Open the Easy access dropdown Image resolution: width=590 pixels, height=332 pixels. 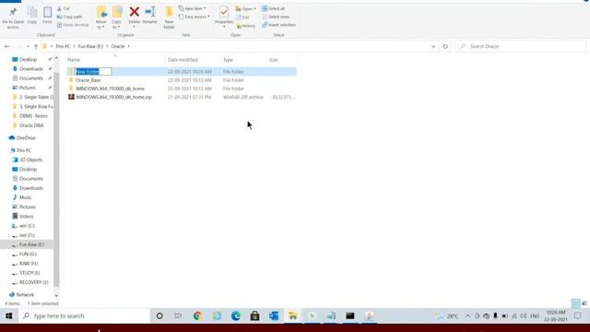195,17
